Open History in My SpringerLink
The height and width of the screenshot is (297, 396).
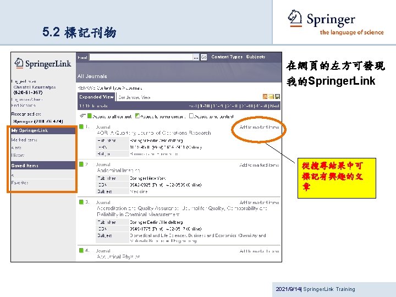click(18, 155)
